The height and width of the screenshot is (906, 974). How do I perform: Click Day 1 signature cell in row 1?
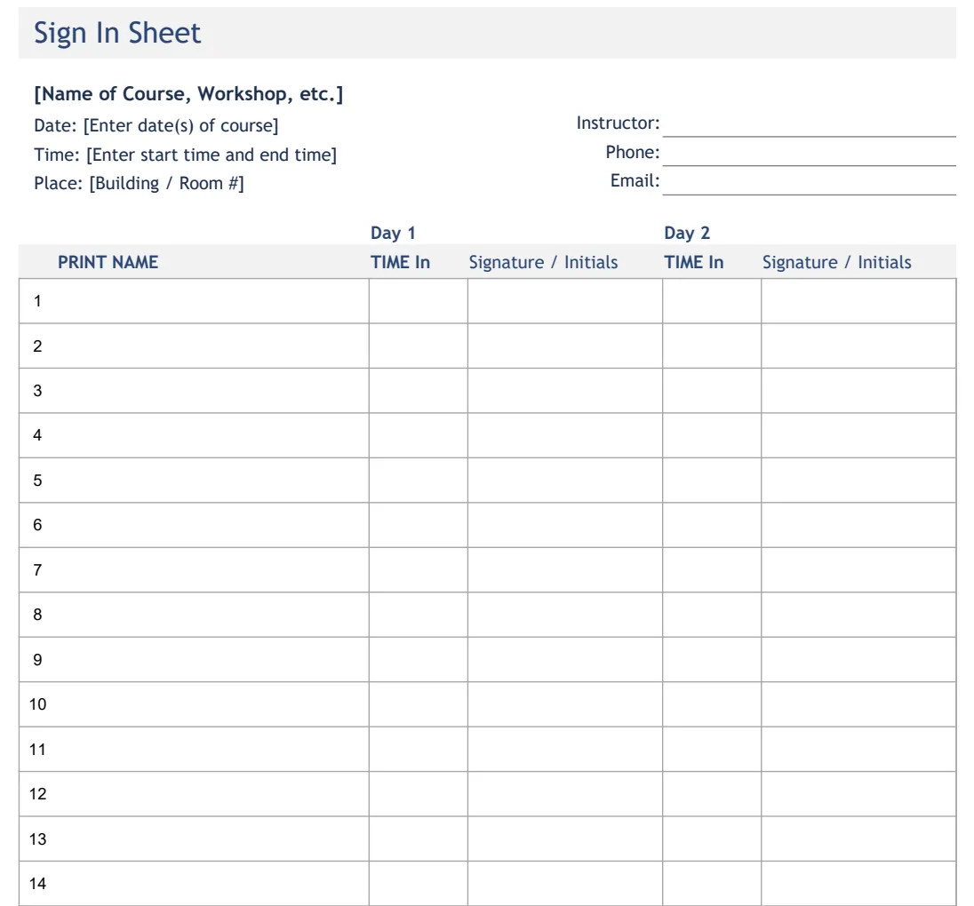tap(565, 301)
